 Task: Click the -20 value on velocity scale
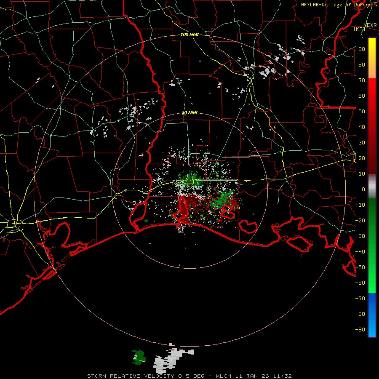tap(360, 221)
